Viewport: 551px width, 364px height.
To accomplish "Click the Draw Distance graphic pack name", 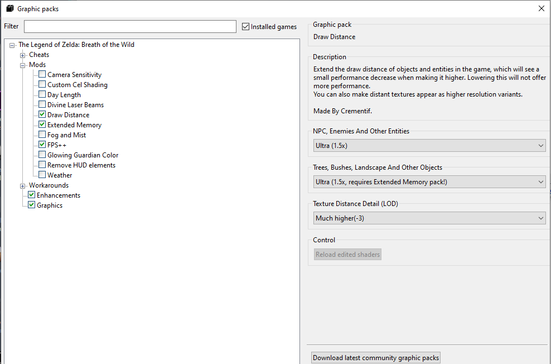I will [334, 37].
